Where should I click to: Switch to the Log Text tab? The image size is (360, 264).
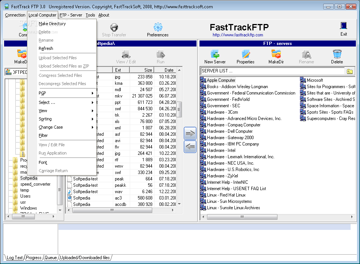click(x=15, y=258)
